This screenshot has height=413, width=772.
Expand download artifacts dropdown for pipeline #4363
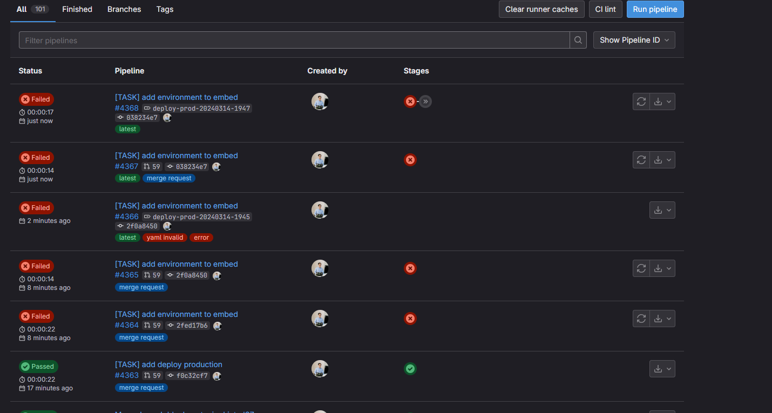point(662,369)
